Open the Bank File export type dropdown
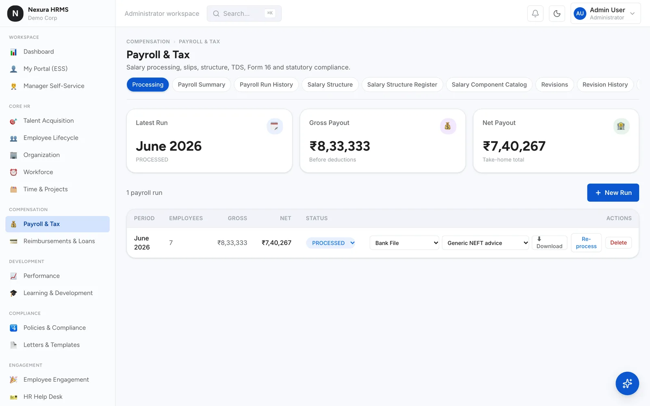This screenshot has height=406, width=650. coord(404,243)
